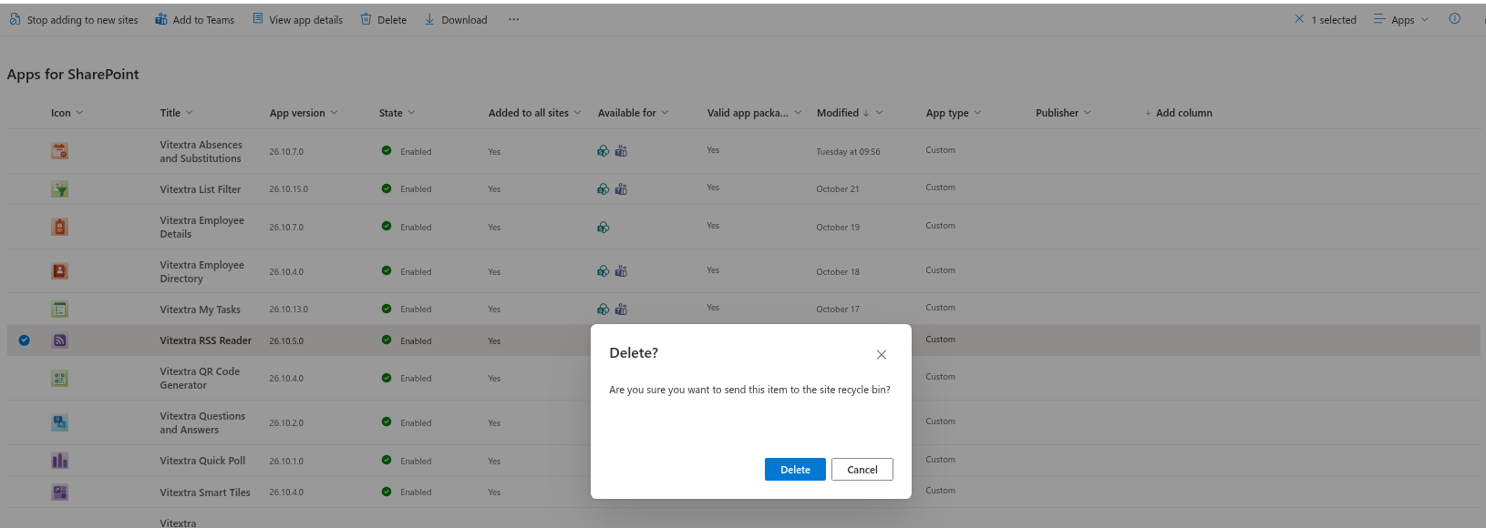Click version 26.10.5.0 in RSS Reader row

(x=286, y=341)
